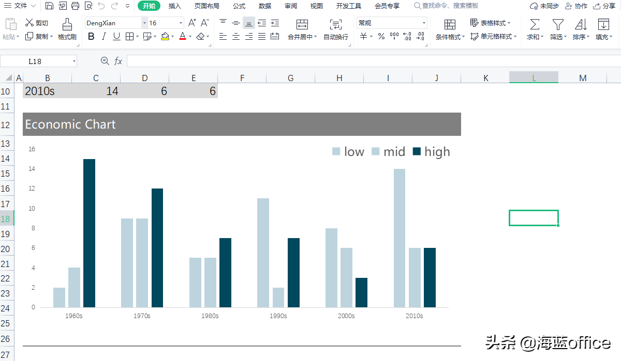Click the Undo arrow
This screenshot has height=361, width=621.
click(x=101, y=6)
